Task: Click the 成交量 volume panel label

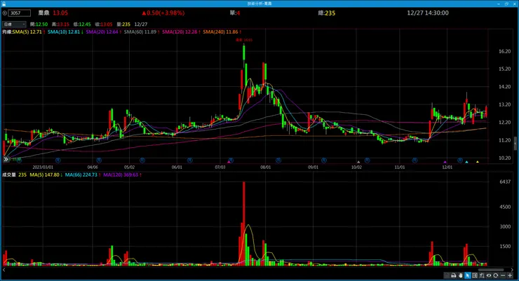Action: pos(9,175)
